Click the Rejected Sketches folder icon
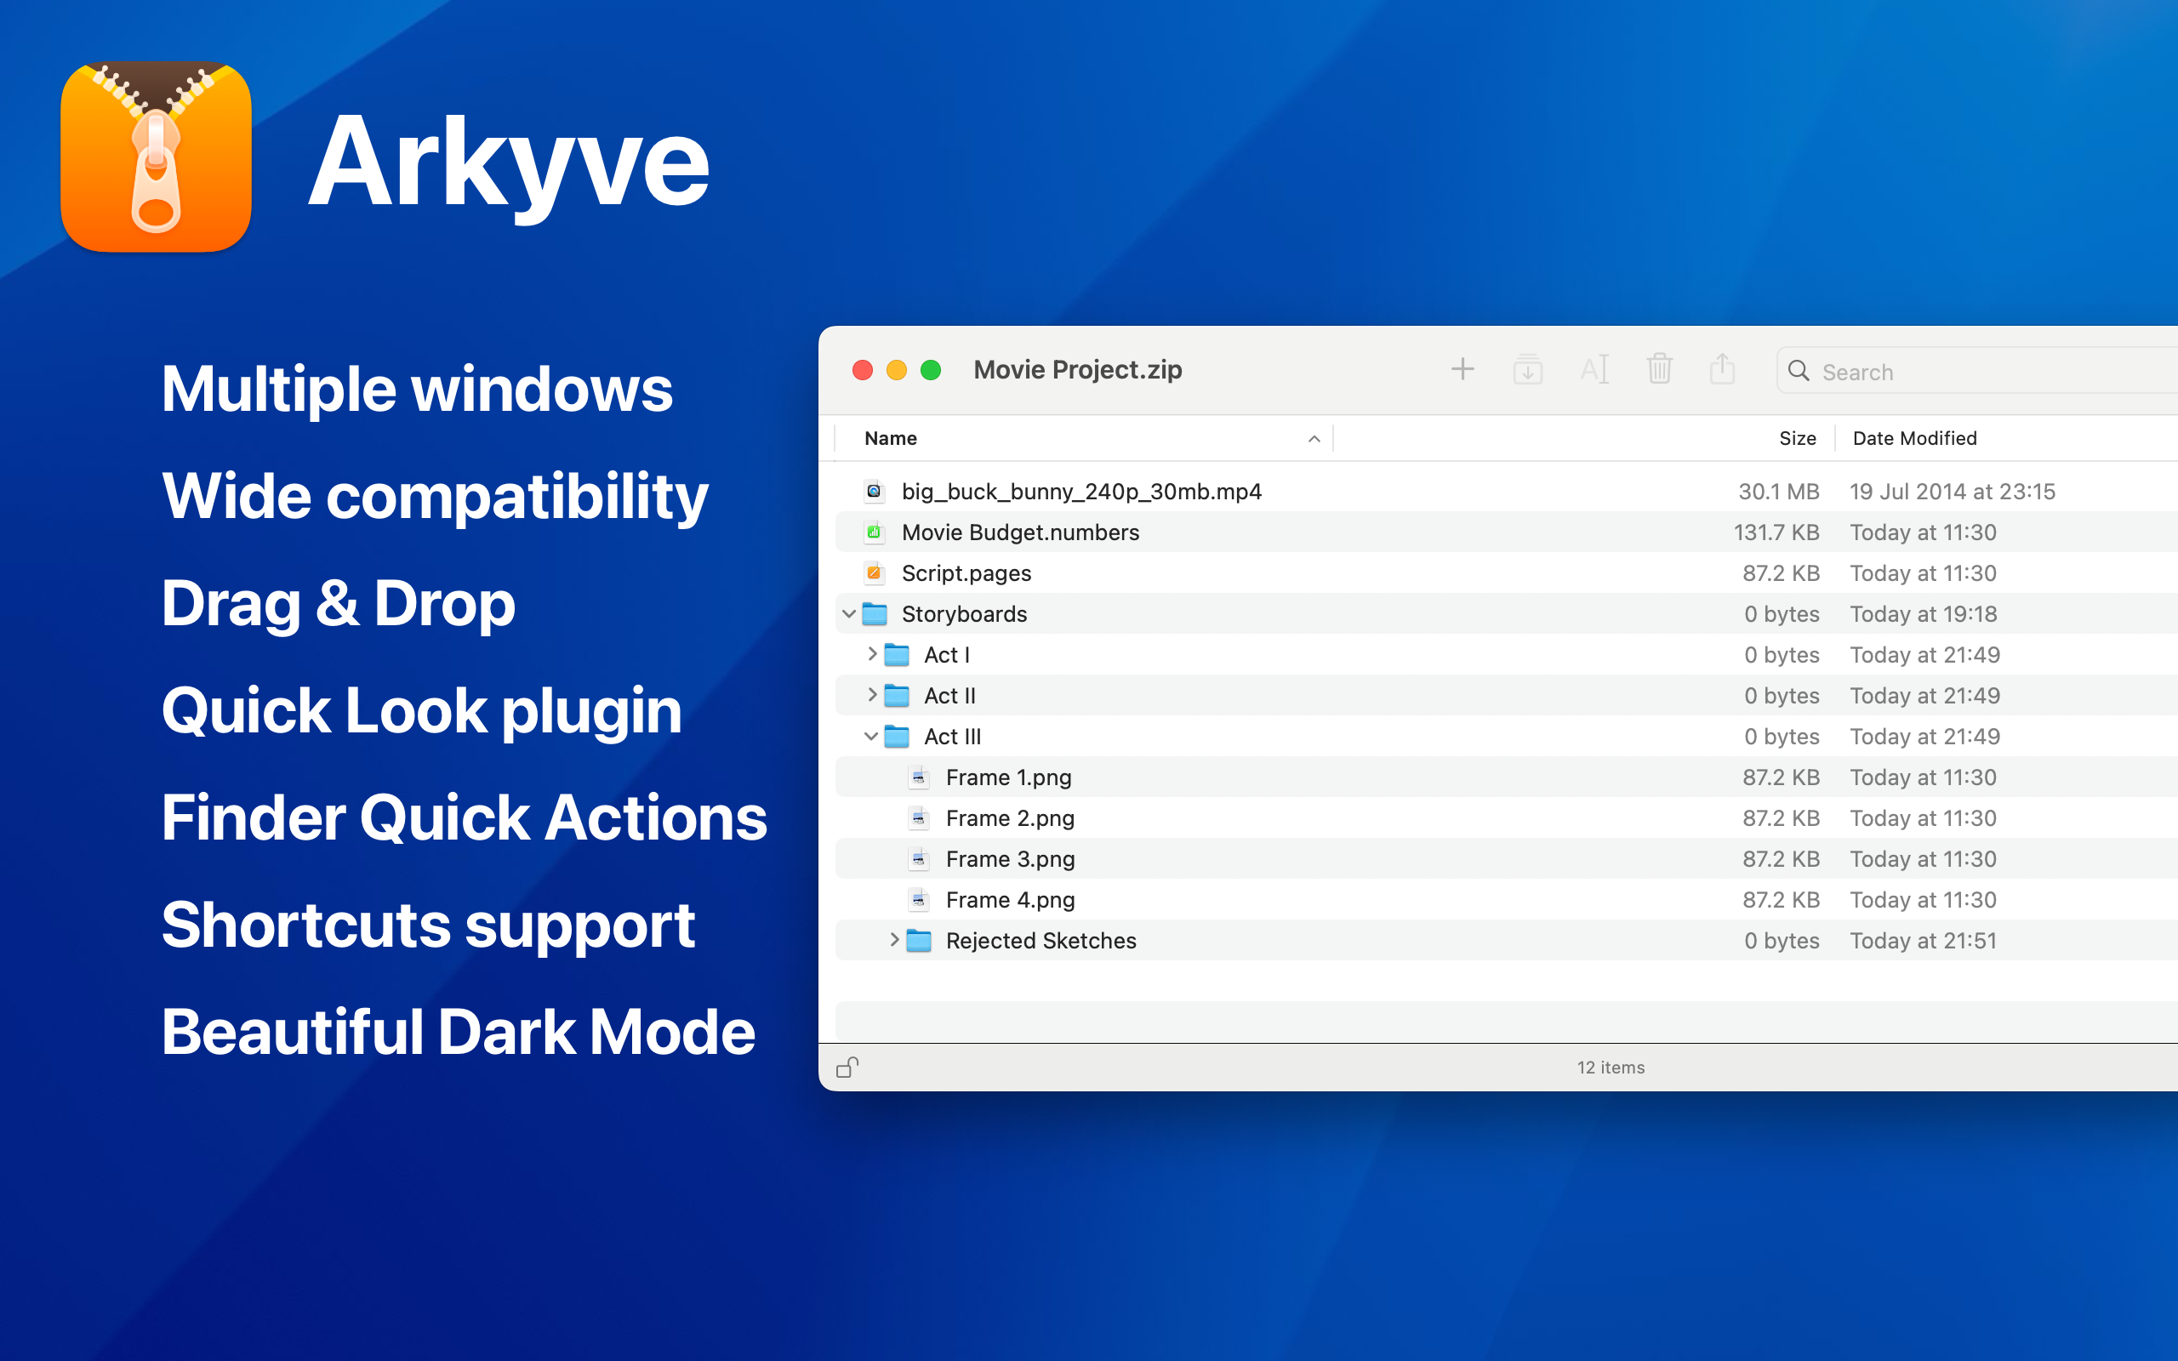 point(918,941)
